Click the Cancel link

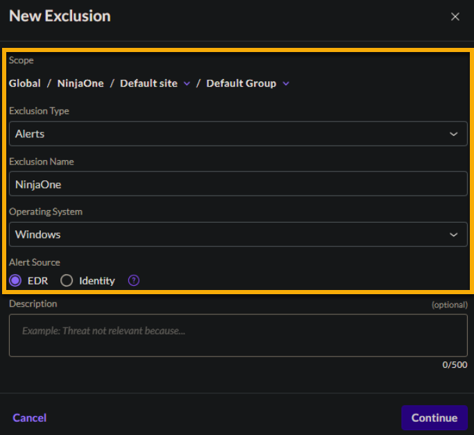click(30, 418)
